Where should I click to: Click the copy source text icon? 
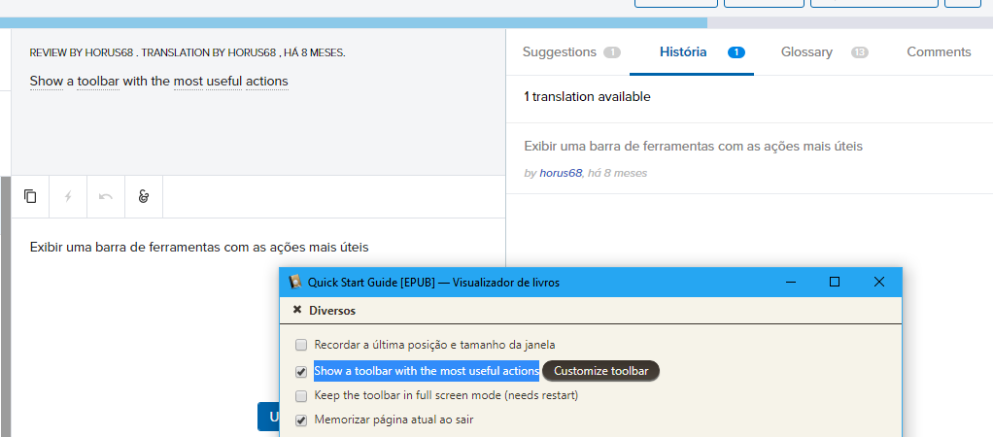pyautogui.click(x=30, y=196)
